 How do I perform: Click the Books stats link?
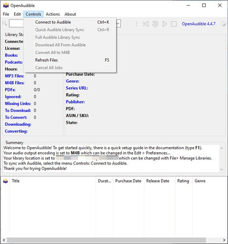11,55
